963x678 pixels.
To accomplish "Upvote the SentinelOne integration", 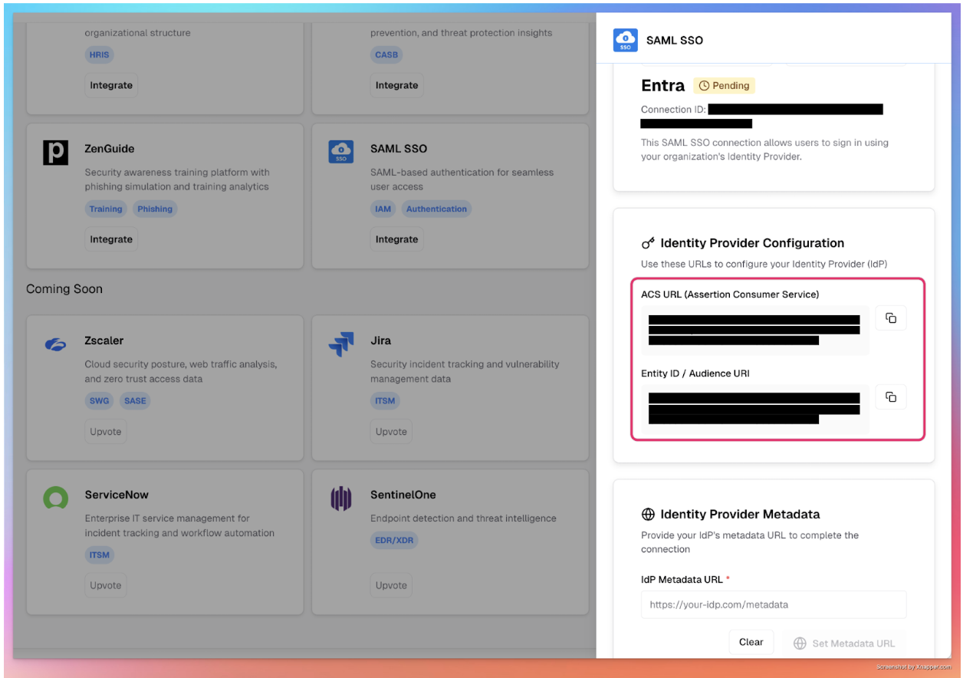I will pos(391,585).
